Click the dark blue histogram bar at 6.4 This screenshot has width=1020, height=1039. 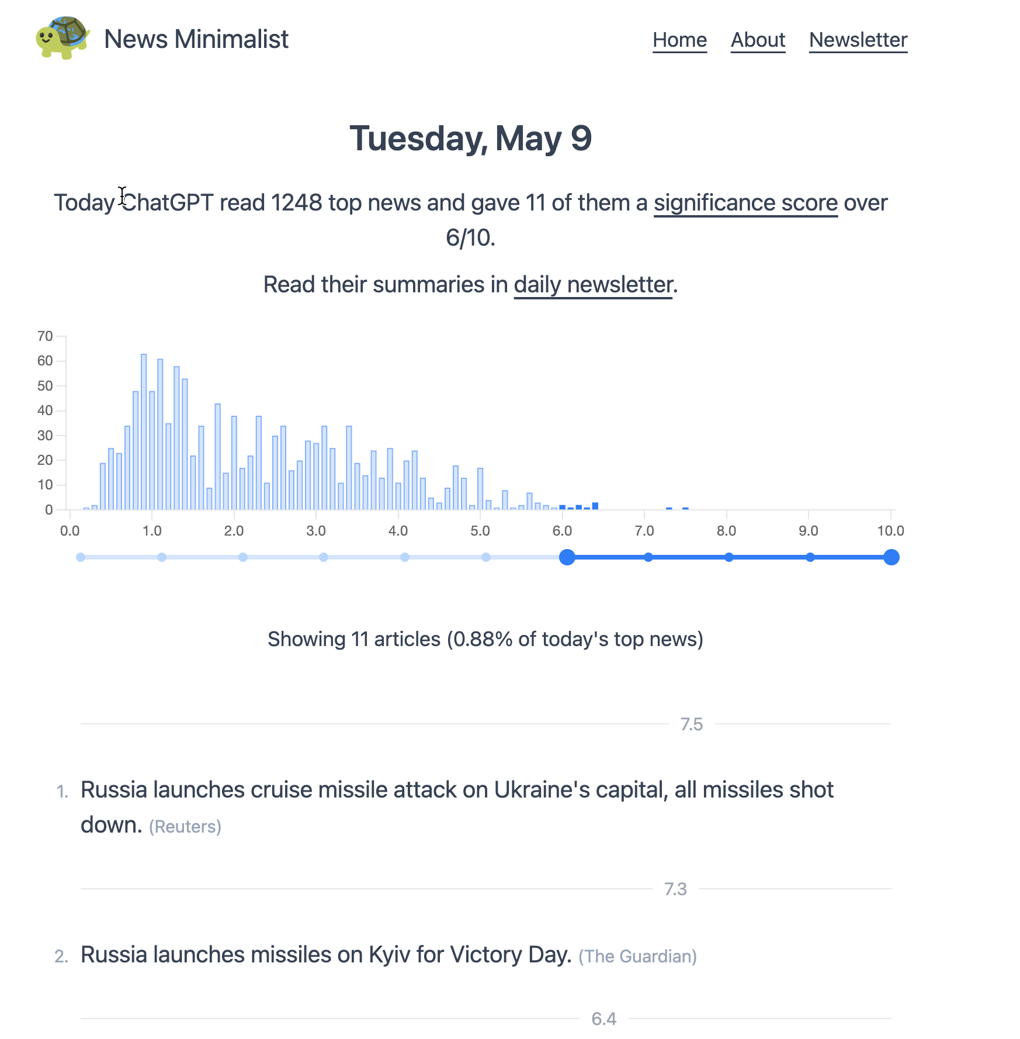[595, 506]
